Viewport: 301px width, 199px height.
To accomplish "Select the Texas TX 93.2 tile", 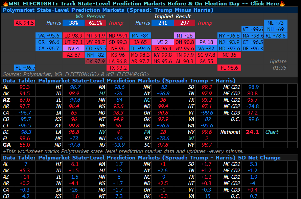I will click(118, 68).
